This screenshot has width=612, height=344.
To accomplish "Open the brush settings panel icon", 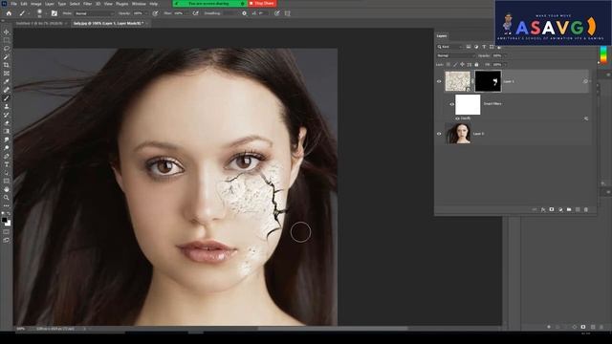I will pos(55,13).
